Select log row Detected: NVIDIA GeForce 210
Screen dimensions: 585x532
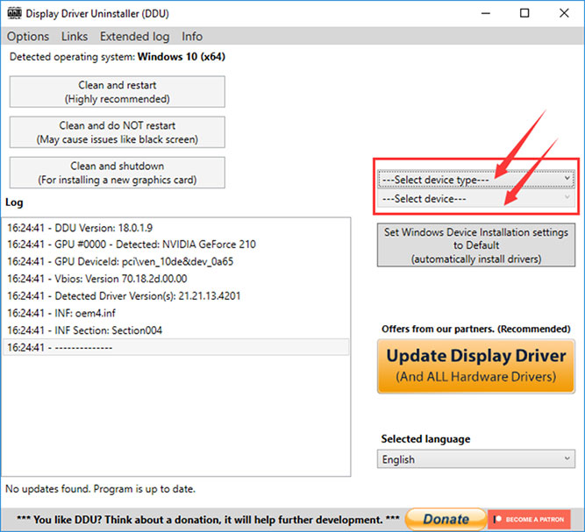pyautogui.click(x=175, y=245)
